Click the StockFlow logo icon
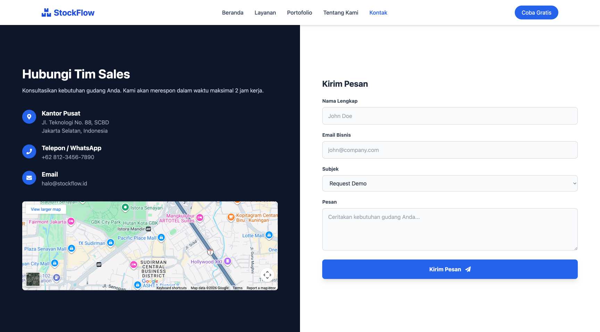The height and width of the screenshot is (332, 600). pyautogui.click(x=46, y=13)
